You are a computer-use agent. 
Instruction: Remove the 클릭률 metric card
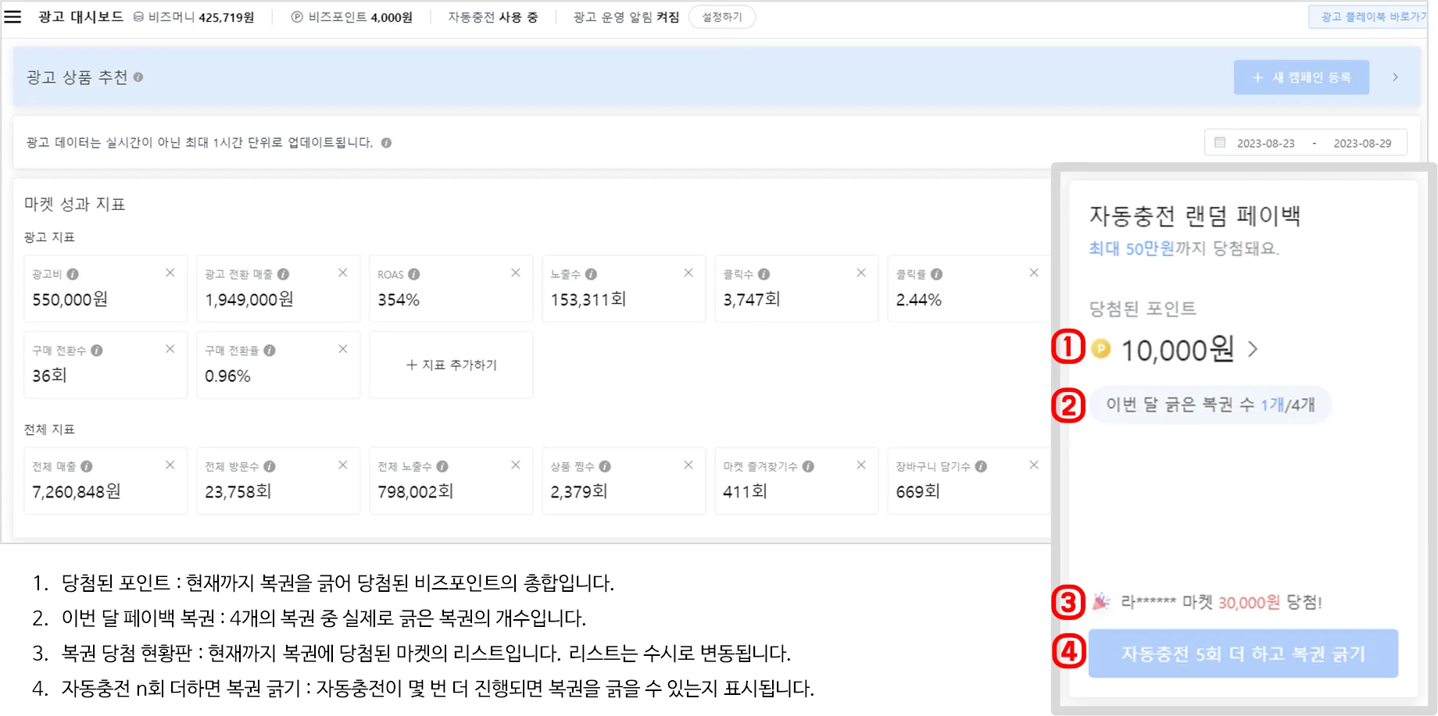pos(1033,273)
